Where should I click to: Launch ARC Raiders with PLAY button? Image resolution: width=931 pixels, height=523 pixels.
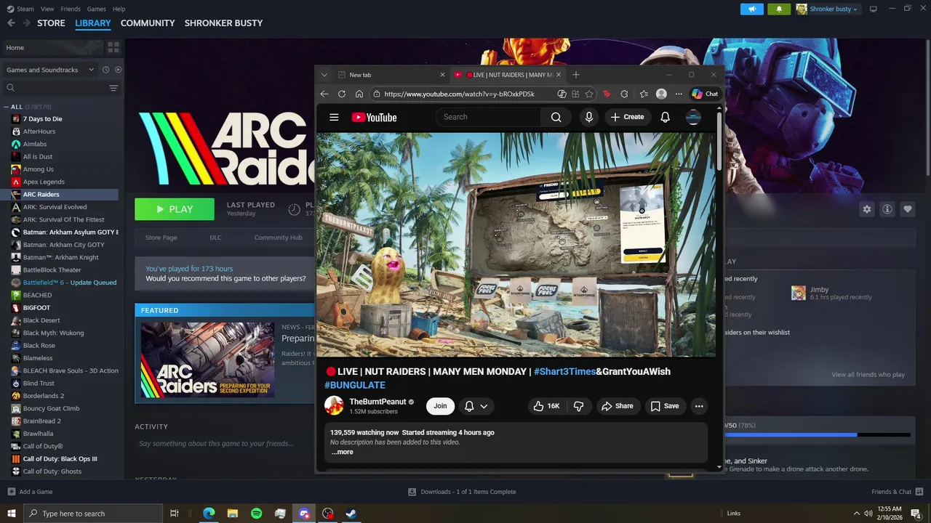coord(175,209)
